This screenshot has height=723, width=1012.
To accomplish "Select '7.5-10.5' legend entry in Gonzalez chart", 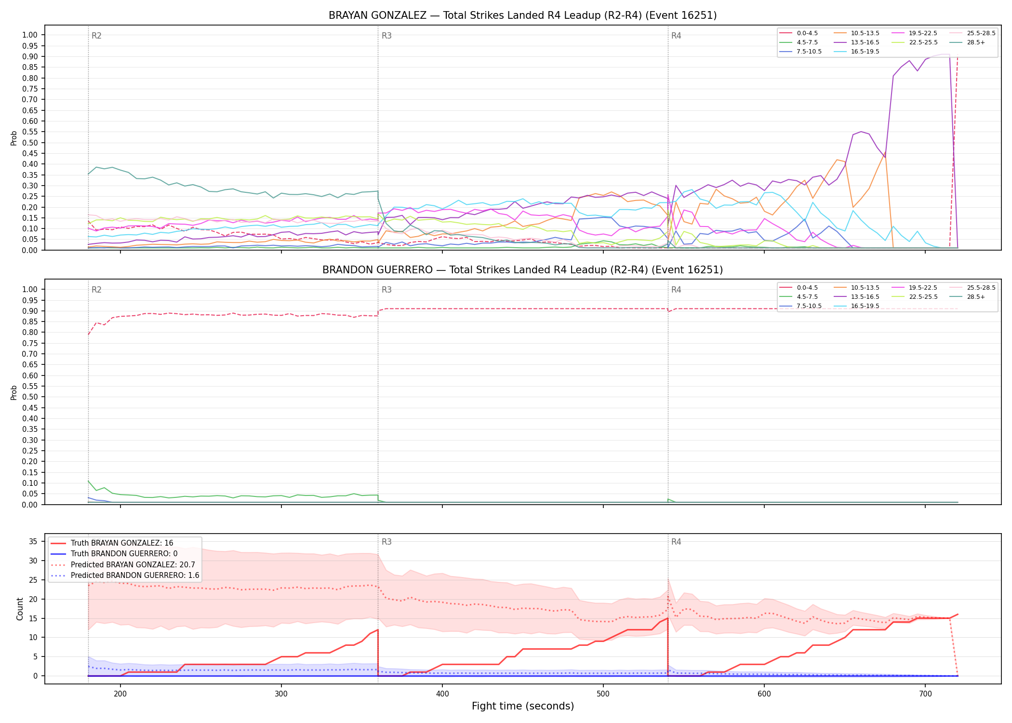I will [x=800, y=52].
